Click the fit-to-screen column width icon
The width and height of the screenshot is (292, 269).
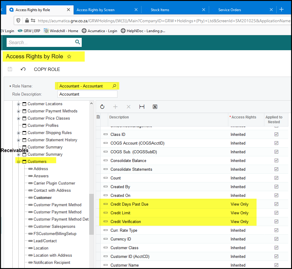pos(142,107)
